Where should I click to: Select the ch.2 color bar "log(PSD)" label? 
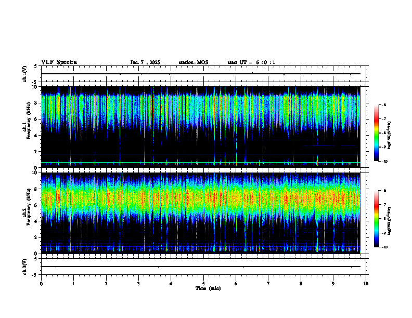[x=390, y=221]
